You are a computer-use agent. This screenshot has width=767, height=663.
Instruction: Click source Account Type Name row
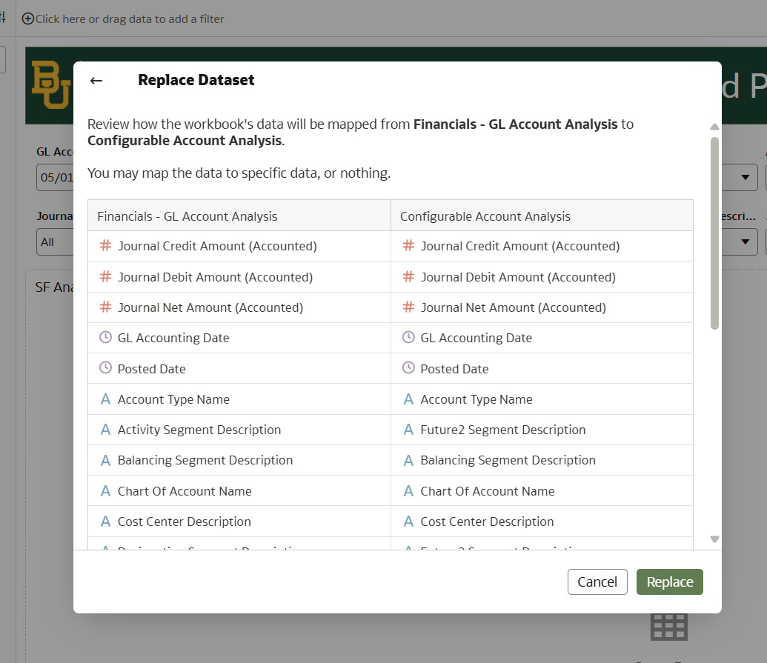tap(239, 399)
